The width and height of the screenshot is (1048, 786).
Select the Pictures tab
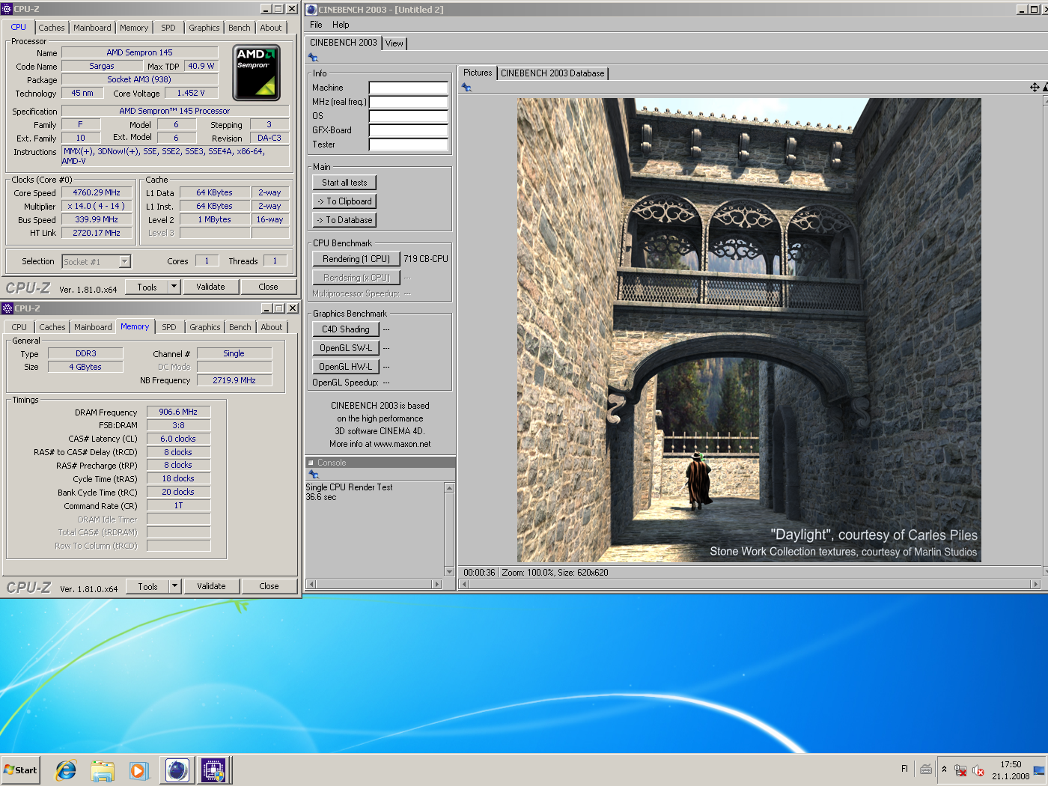478,73
